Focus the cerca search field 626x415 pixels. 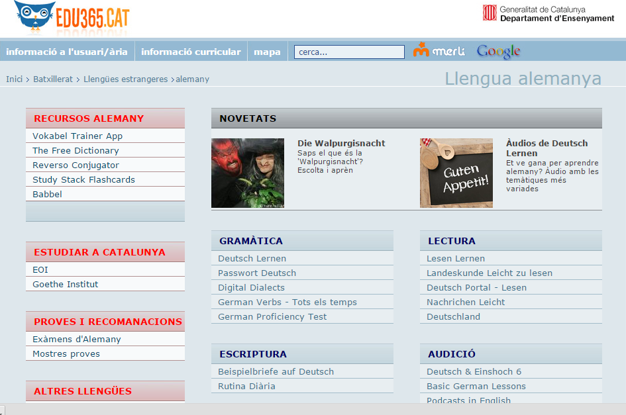(349, 52)
